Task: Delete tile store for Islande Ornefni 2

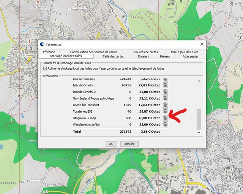Action: (x=166, y=92)
